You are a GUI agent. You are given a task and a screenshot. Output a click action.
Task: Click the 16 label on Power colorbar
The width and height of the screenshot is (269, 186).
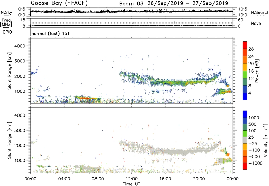pos(251,71)
